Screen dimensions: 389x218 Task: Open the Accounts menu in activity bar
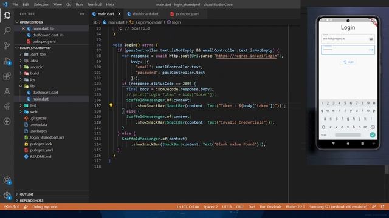[x=7, y=180]
